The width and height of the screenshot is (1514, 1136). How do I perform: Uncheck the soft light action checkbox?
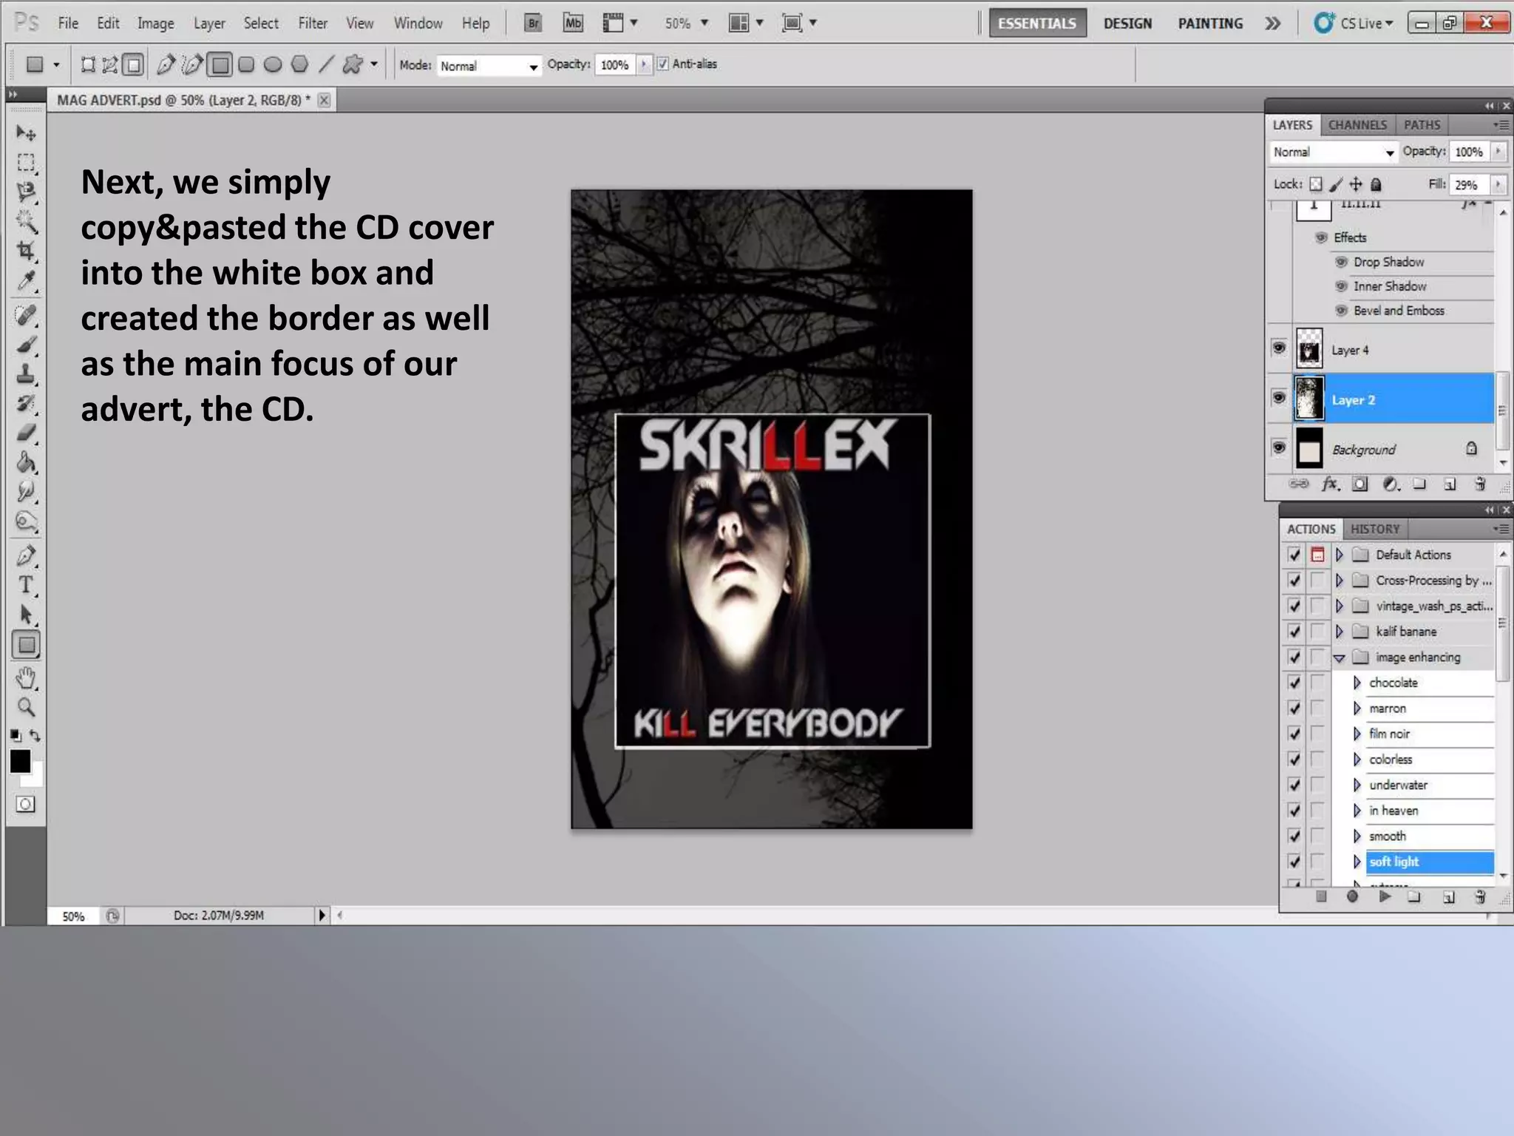point(1294,862)
